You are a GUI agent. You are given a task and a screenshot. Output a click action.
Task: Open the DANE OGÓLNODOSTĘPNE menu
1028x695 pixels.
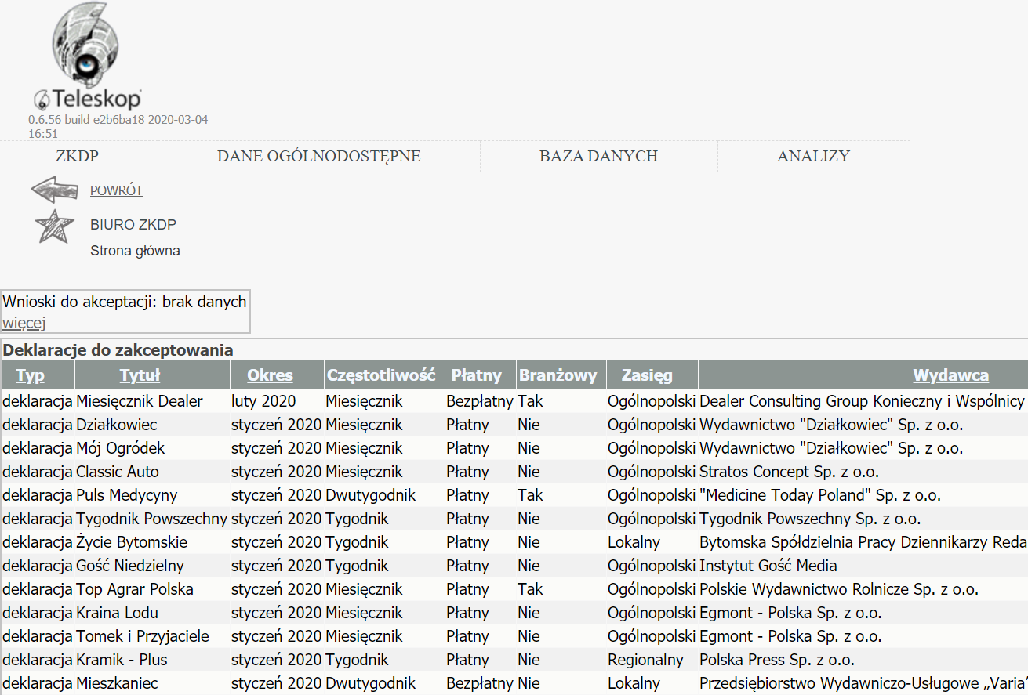318,156
